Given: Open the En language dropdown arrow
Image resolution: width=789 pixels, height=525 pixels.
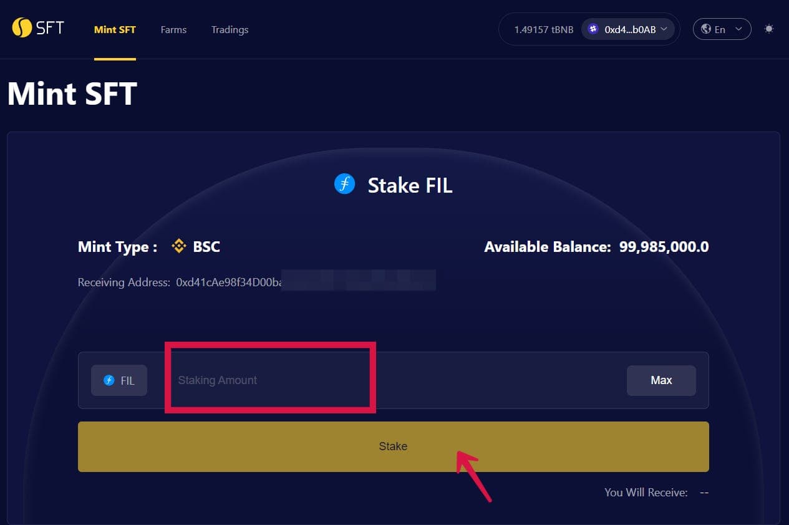Looking at the screenshot, I should tap(739, 29).
